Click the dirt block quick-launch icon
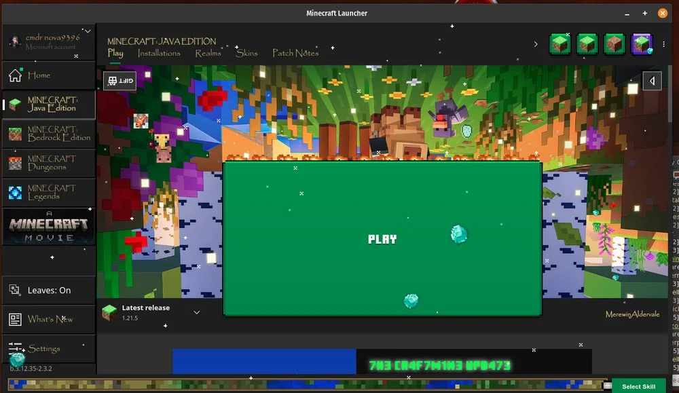 pos(614,44)
